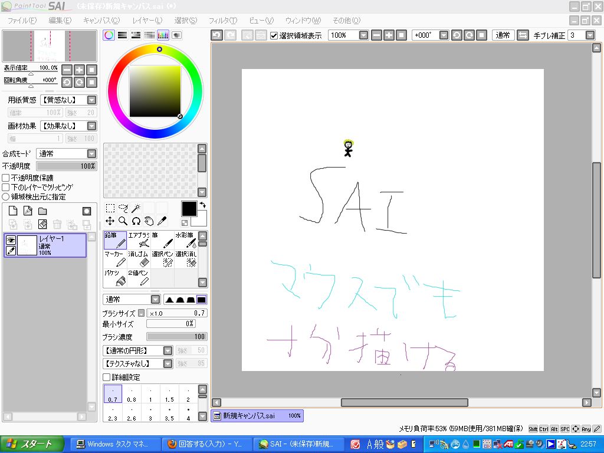Select the move layer tool

click(x=110, y=221)
